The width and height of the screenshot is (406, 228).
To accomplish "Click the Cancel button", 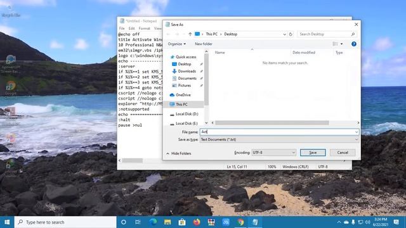I will [x=343, y=153].
